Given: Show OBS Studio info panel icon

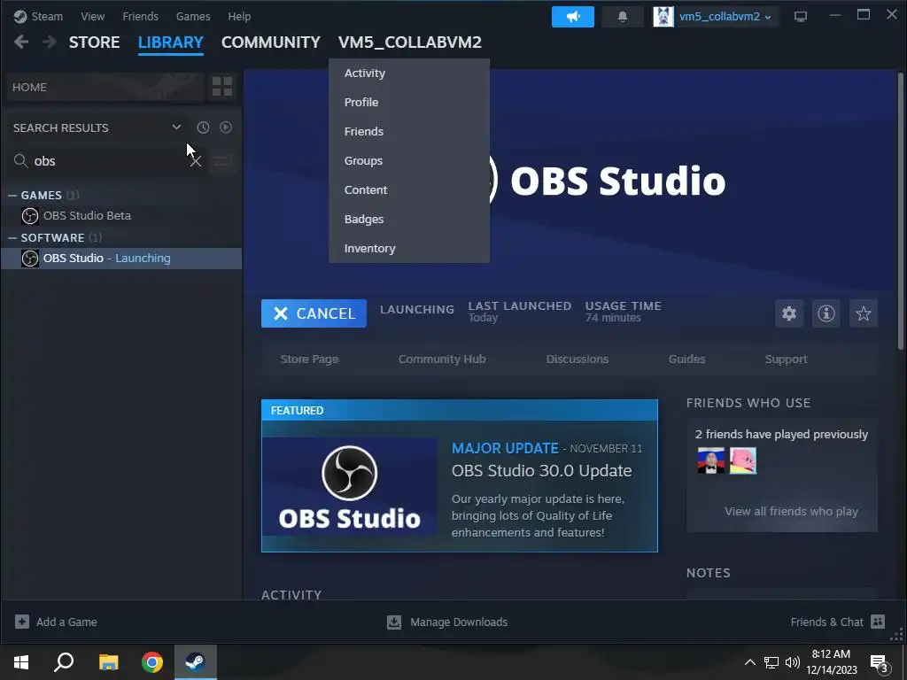Looking at the screenshot, I should click(x=826, y=313).
